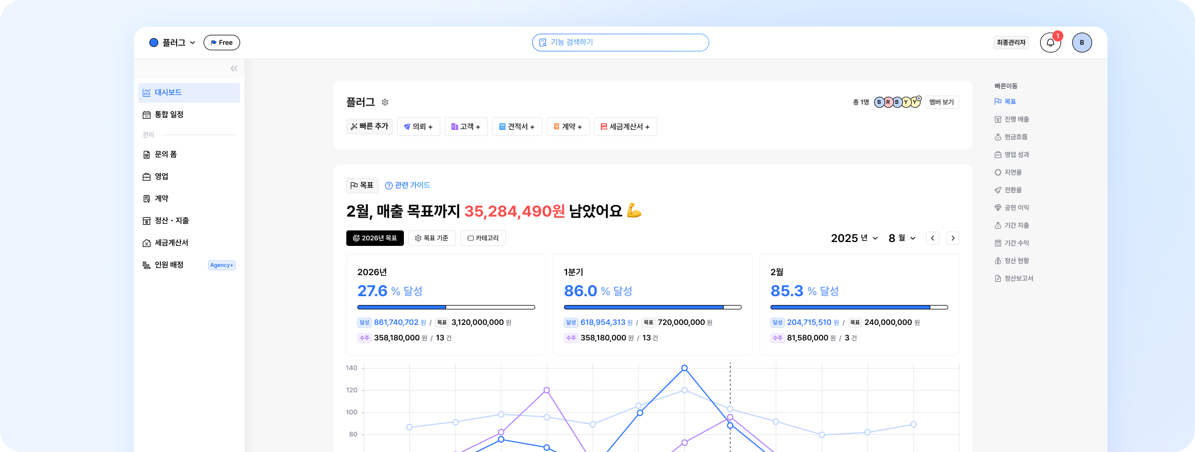Add a 세금계산서 with the 세금계산서 + button

click(626, 127)
